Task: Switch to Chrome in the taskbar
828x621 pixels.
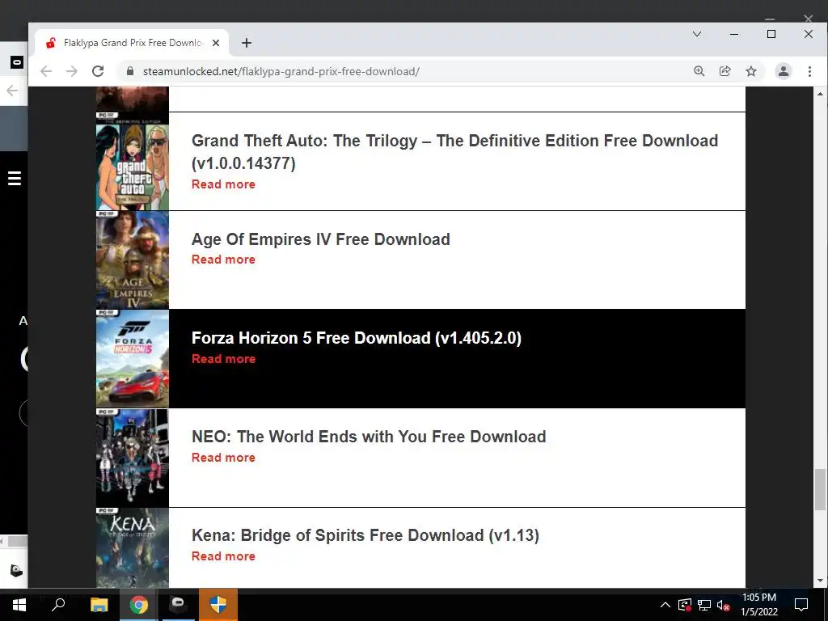Action: pos(138,605)
